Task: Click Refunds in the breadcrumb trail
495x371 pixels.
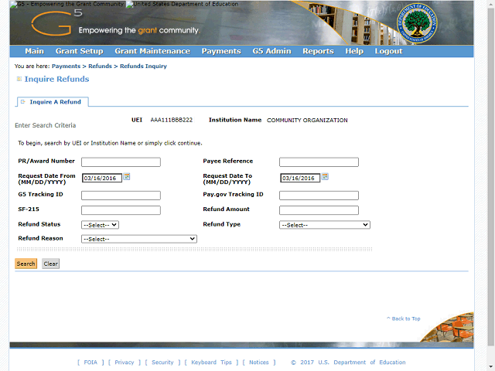Action: (x=100, y=66)
